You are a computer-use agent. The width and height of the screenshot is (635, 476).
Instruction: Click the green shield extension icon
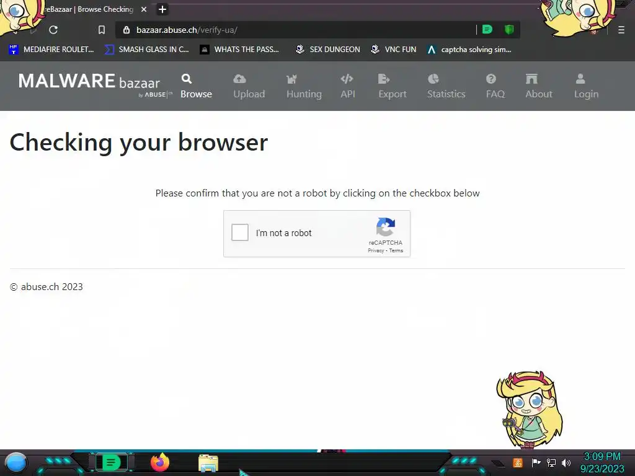pos(509,30)
